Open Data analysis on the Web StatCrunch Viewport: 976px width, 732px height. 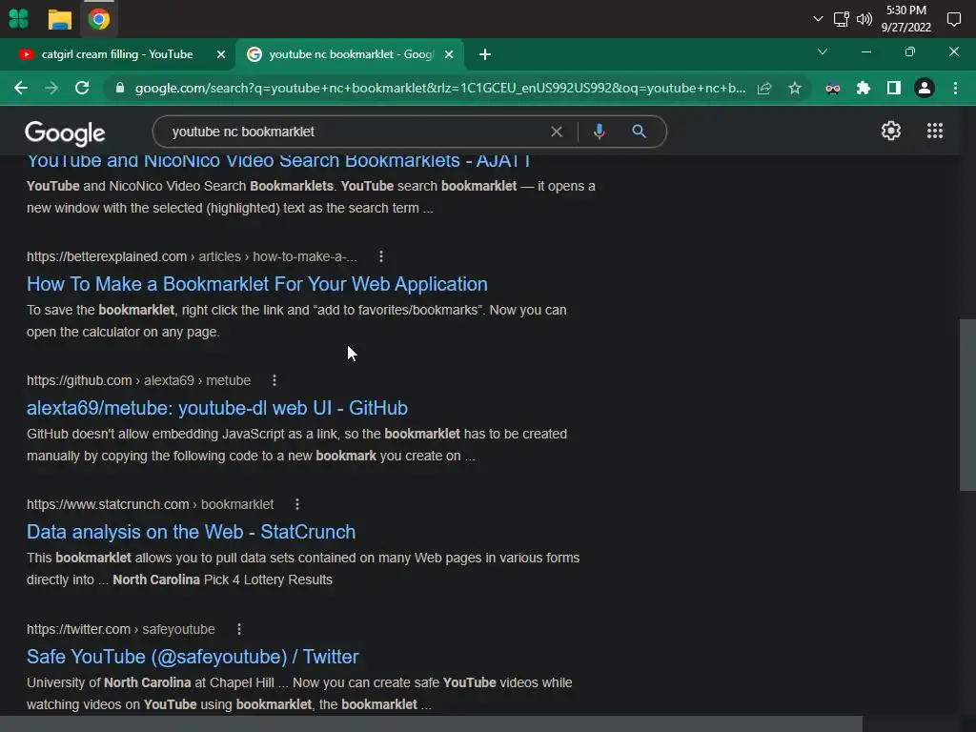191,532
